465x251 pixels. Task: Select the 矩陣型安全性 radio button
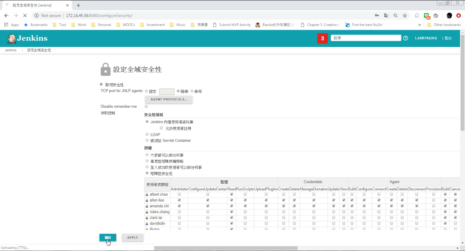[x=147, y=173]
